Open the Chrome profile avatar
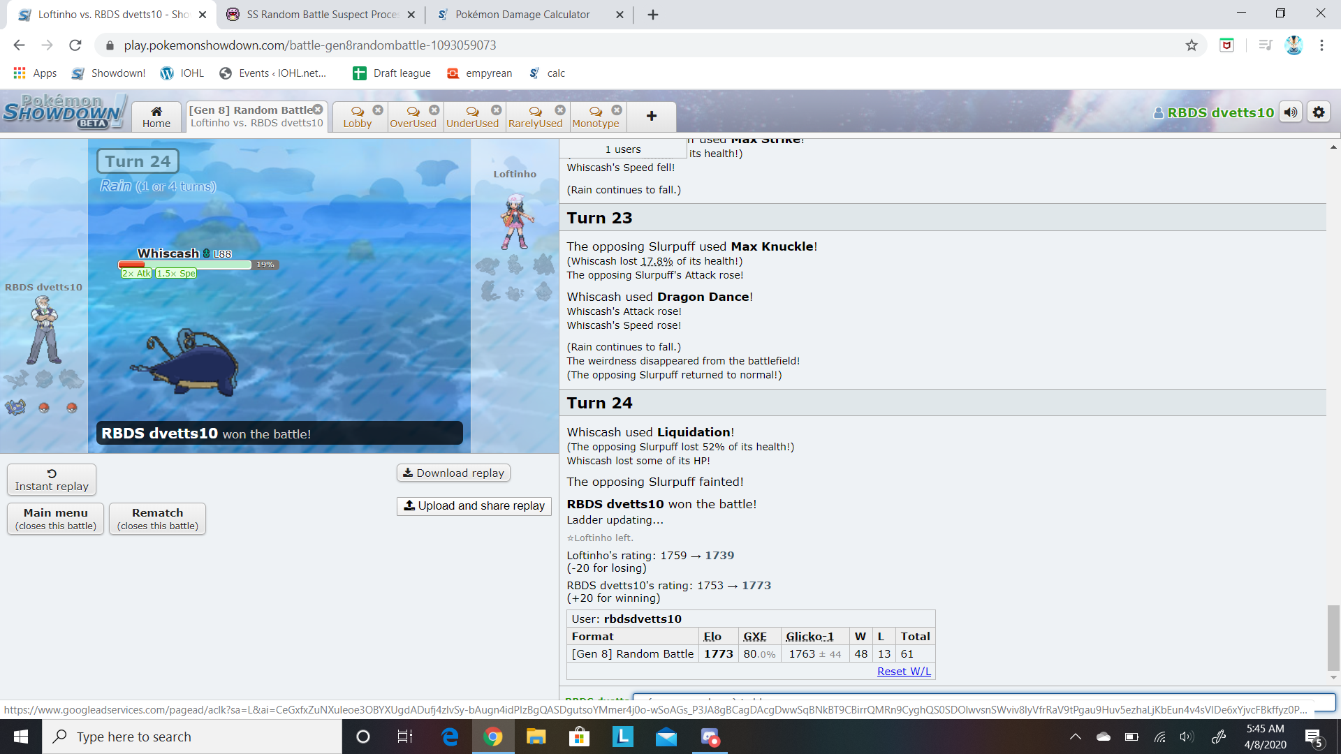This screenshot has width=1341, height=754. point(1294,45)
